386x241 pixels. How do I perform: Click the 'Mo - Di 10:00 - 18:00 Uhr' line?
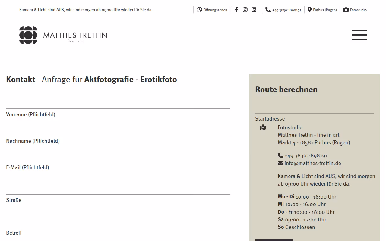(307, 197)
